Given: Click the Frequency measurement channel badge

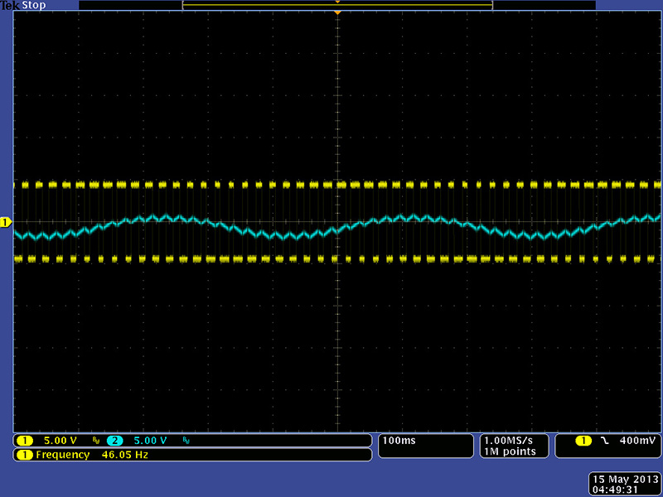Looking at the screenshot, I should click(x=26, y=455).
